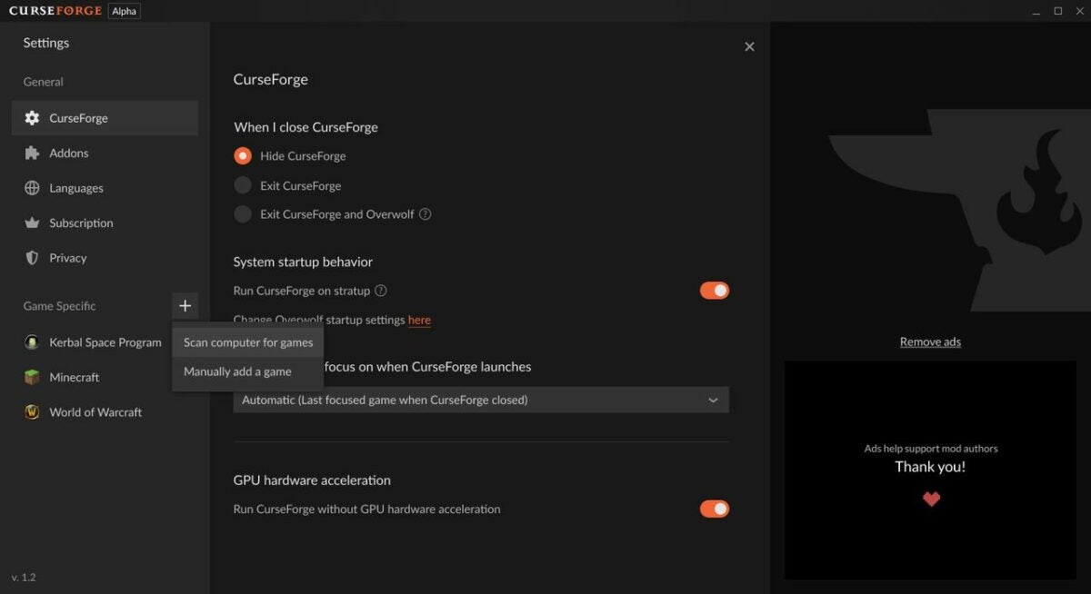Click the 'GPU hardware acceleration' heading

312,480
